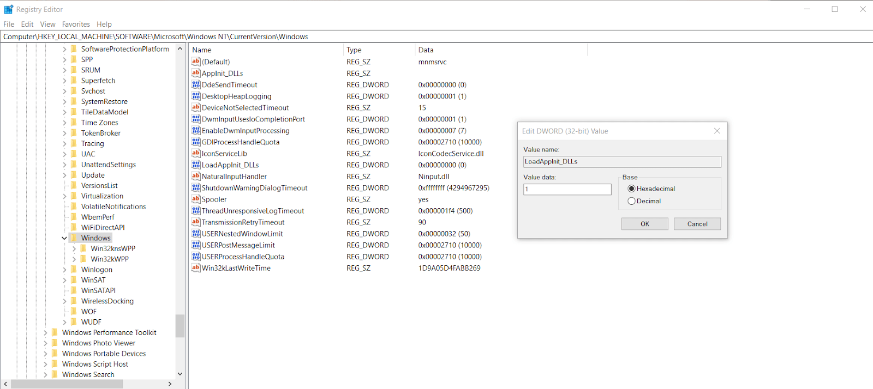Click the TransmissionRetryTimeout string icon

point(196,222)
